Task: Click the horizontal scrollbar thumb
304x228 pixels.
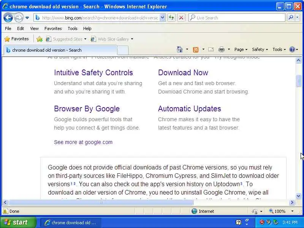Action: coord(101,203)
